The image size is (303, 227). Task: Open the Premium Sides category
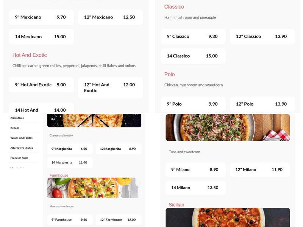[20, 158]
